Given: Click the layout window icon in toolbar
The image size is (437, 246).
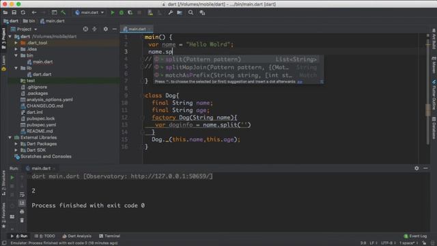Looking at the screenshot, I should 55,12.
